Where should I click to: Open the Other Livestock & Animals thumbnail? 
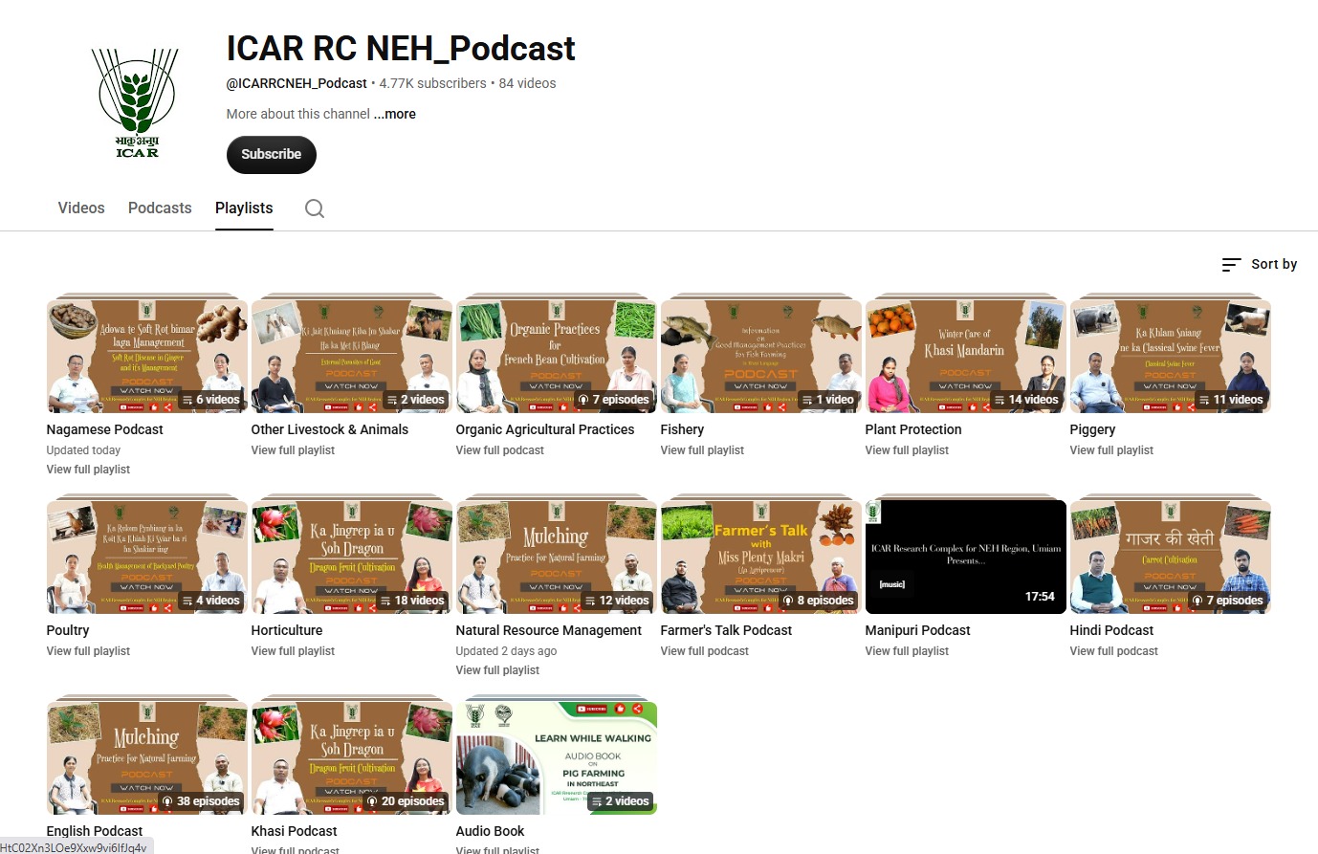coord(352,357)
